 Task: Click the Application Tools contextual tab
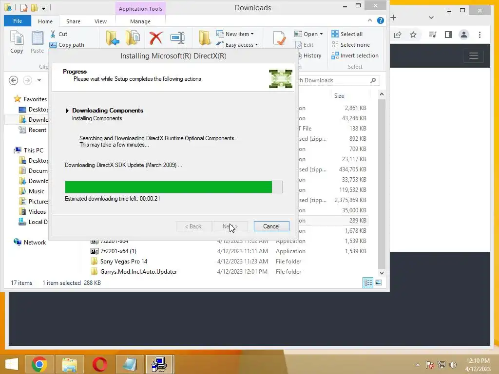click(140, 9)
